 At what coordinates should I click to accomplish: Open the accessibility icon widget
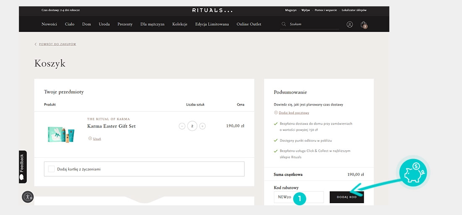click(x=28, y=197)
